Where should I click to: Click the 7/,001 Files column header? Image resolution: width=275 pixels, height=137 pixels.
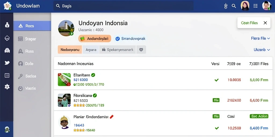pyautogui.click(x=259, y=64)
